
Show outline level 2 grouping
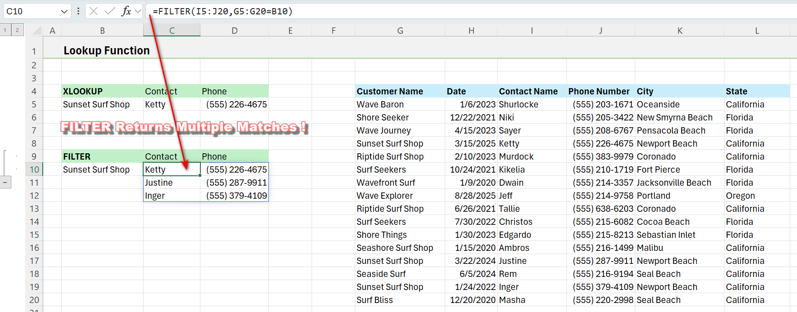pyautogui.click(x=17, y=30)
